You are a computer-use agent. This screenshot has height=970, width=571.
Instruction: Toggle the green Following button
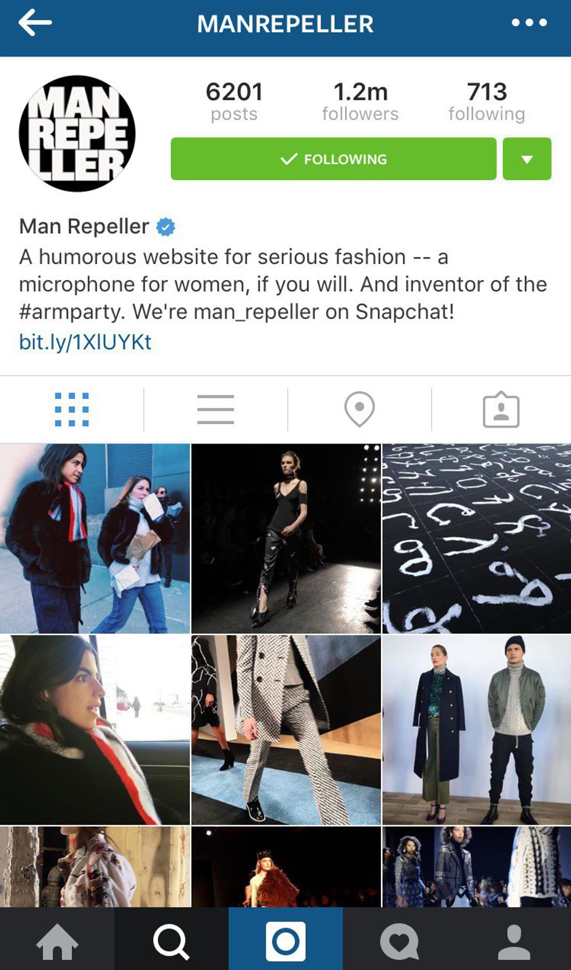pyautogui.click(x=333, y=159)
